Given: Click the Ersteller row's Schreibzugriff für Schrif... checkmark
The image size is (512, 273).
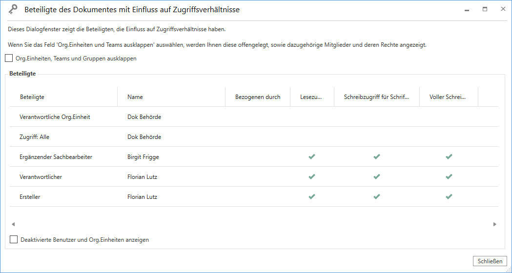Looking at the screenshot, I should (x=376, y=197).
